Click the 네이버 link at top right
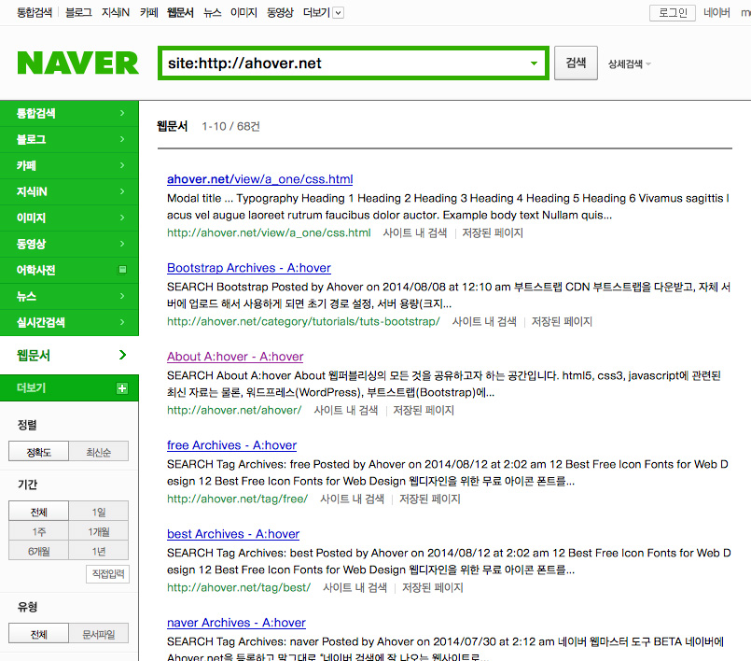This screenshot has height=661, width=751. [x=716, y=12]
